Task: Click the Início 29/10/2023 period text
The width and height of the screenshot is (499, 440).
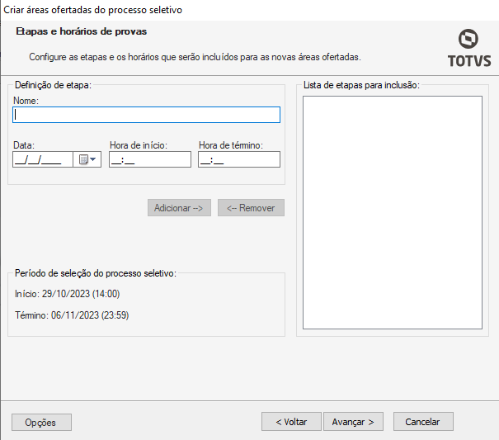Action: (68, 294)
